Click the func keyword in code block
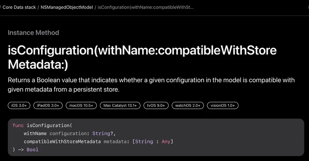Image resolution: width=309 pixels, height=161 pixels. [x=18, y=126]
